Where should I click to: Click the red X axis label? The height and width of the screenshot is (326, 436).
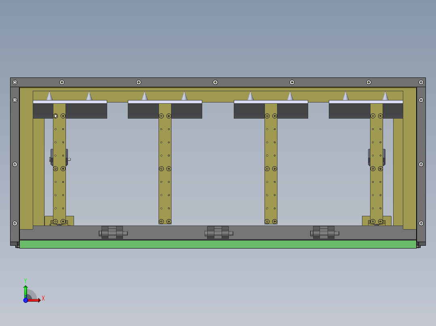43,299
